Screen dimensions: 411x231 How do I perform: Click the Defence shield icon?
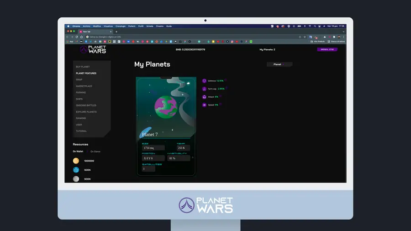[x=204, y=81]
